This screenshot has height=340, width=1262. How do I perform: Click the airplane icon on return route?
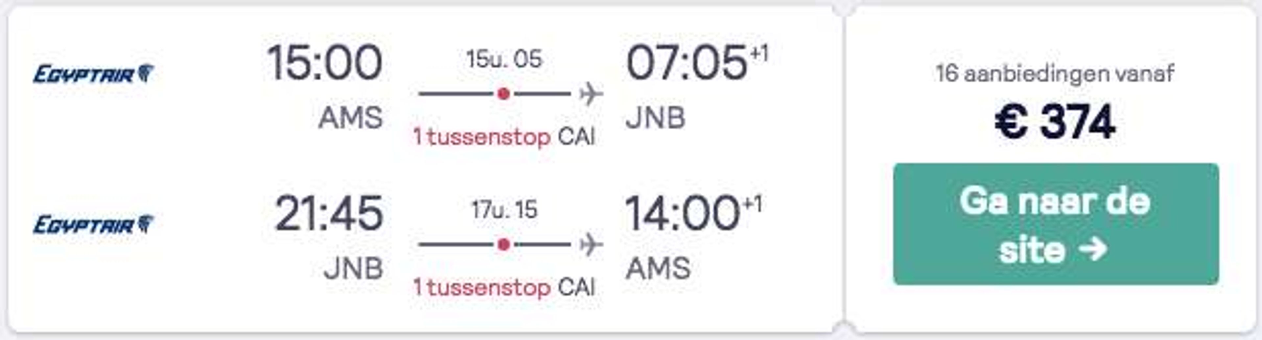590,244
